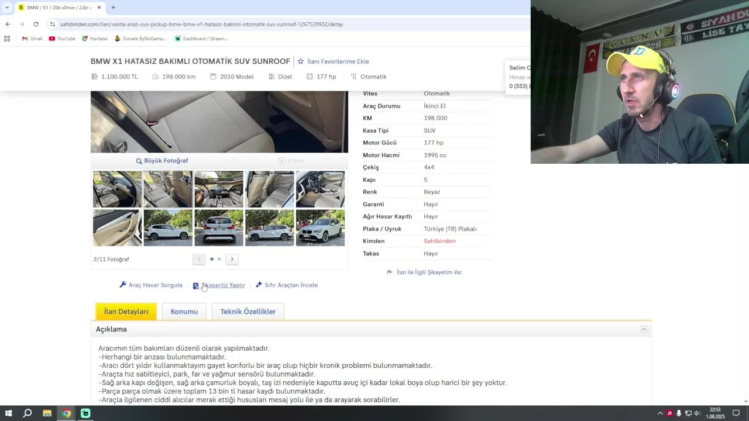Viewport: 749px width, 421px height.
Task: Open Ekspertiz Yaptır link
Action: [x=219, y=285]
